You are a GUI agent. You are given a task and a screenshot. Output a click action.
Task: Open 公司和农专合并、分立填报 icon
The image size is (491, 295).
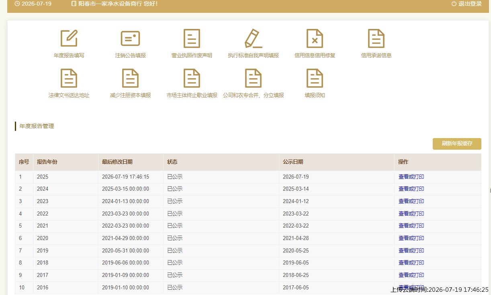pos(253,78)
